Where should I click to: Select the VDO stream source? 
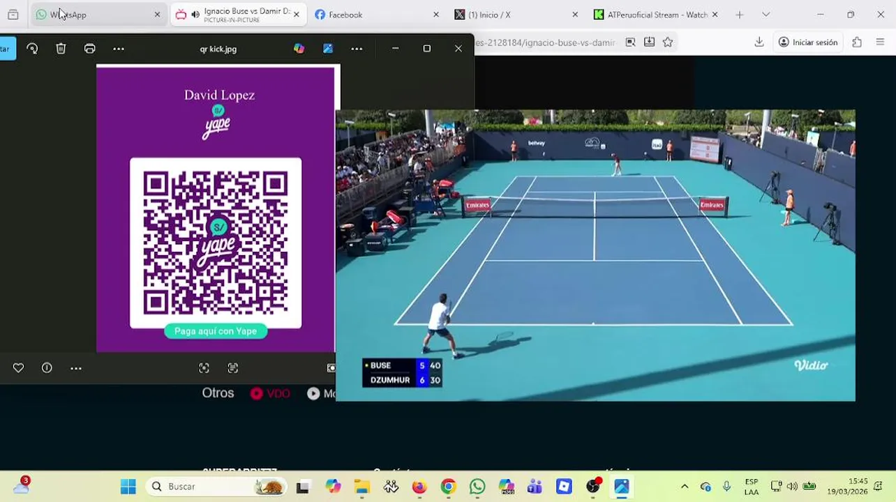[270, 394]
